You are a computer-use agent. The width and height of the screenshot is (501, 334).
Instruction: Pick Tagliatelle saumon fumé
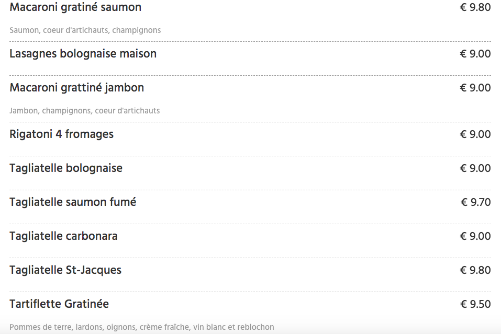pos(73,202)
